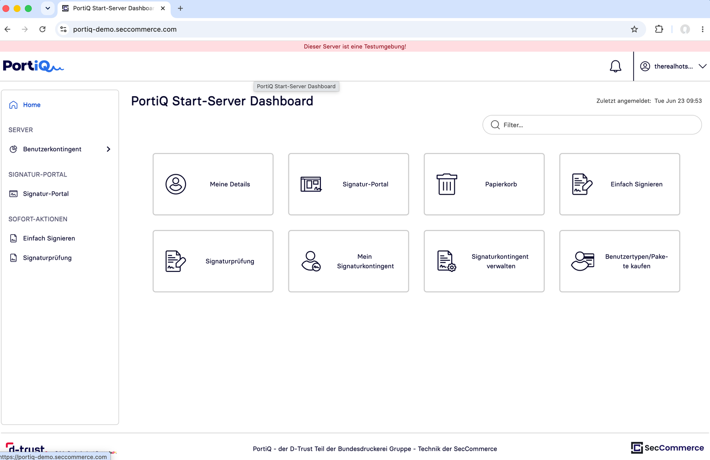Open the Chrome three-dot menu
The image size is (710, 460).
[702, 29]
